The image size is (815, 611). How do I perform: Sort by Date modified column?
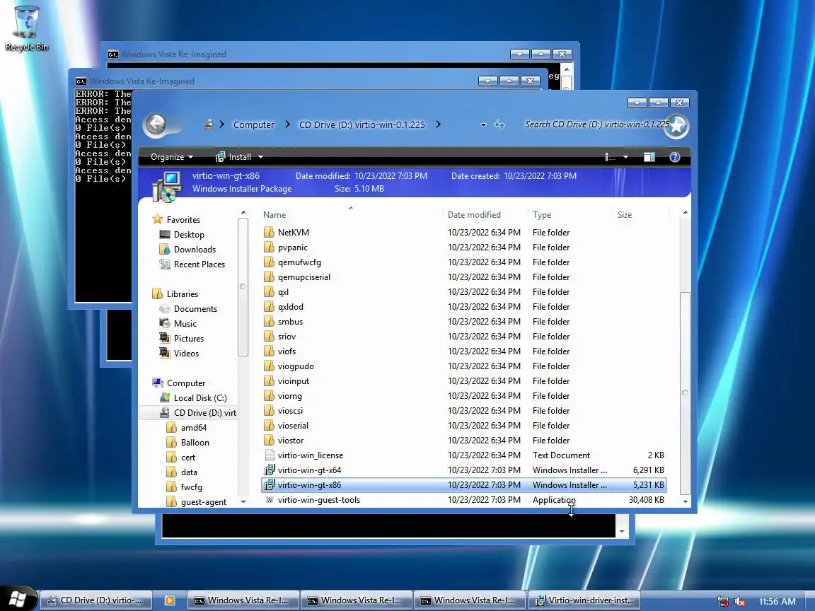pos(485,214)
